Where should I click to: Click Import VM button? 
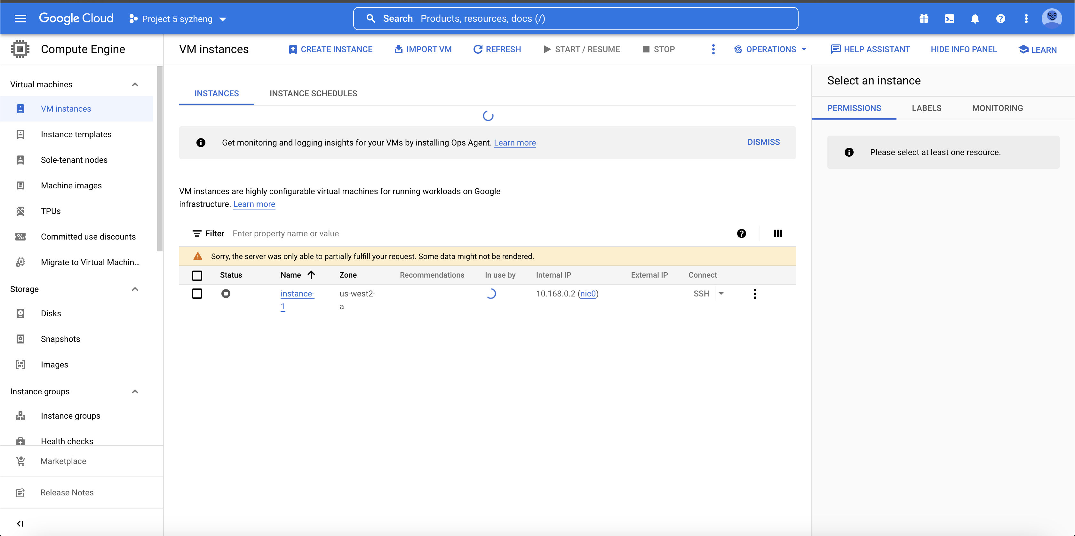pyautogui.click(x=423, y=49)
